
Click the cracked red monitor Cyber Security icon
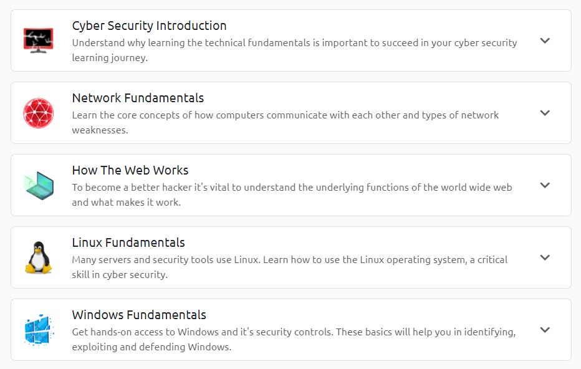coord(38,41)
